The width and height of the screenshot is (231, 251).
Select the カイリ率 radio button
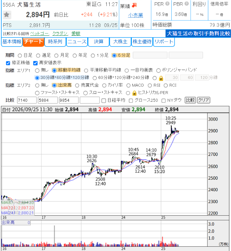point(104,86)
